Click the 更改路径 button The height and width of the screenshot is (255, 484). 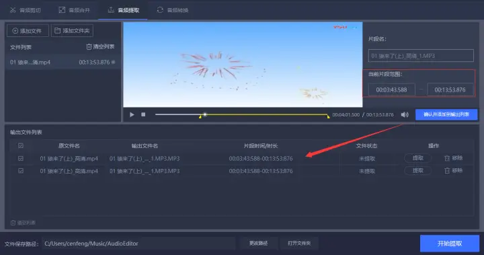(258, 244)
